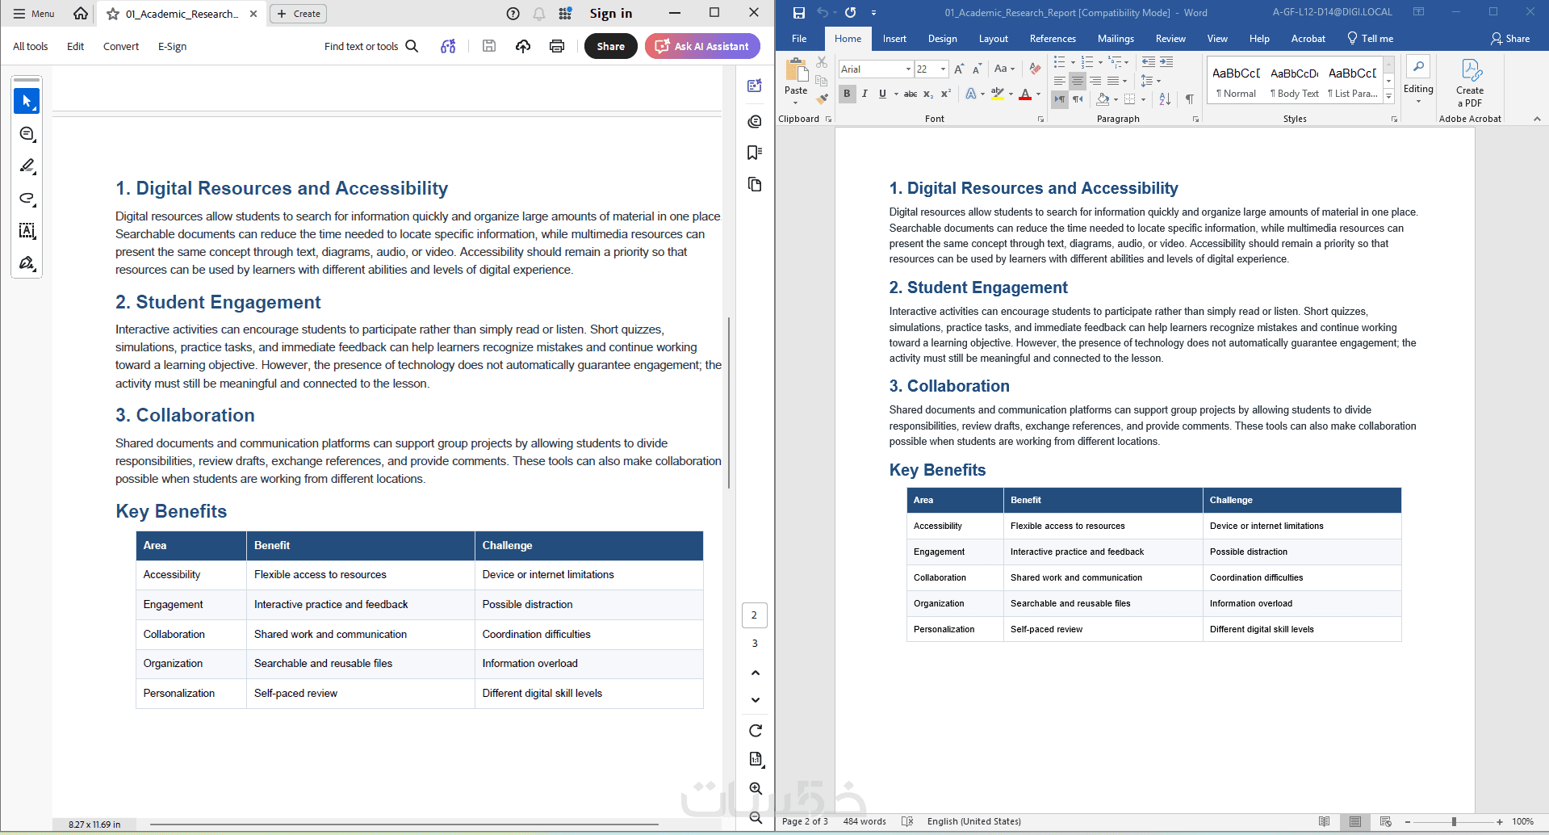Click the print icon in Acrobat toolbar

pos(557,46)
